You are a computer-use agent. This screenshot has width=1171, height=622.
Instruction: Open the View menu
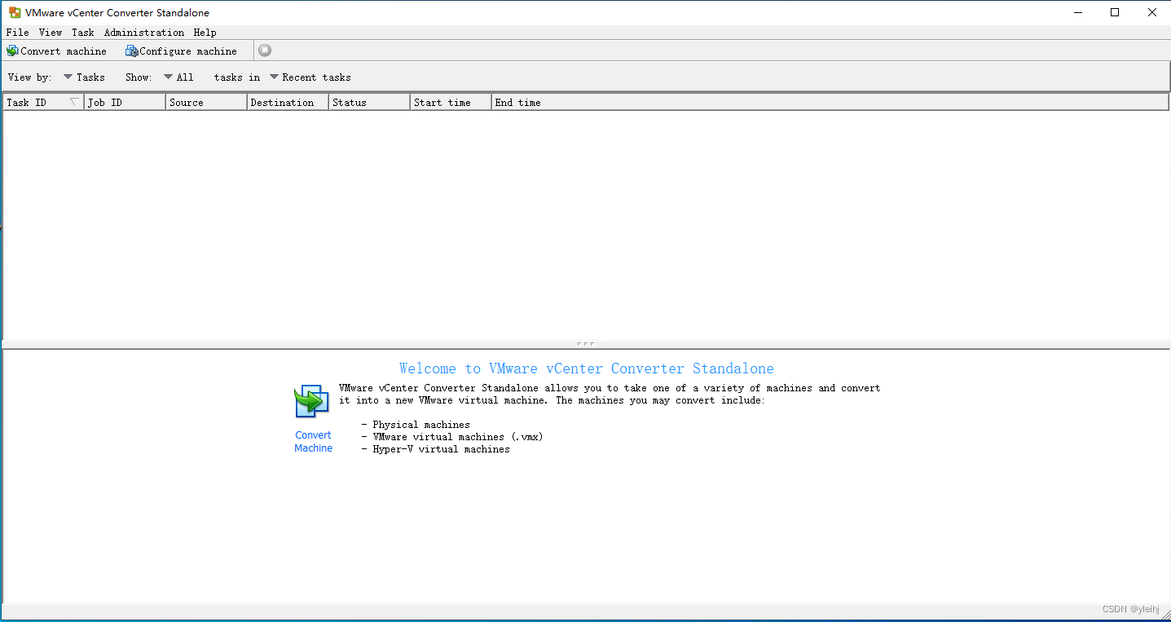51,33
